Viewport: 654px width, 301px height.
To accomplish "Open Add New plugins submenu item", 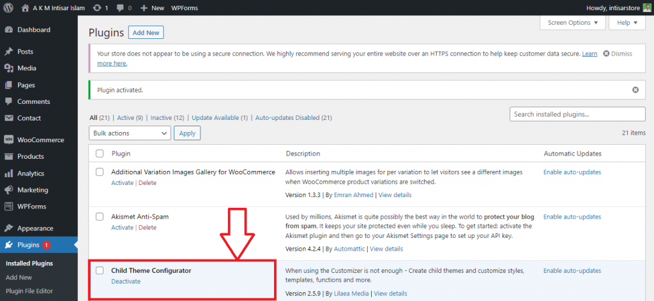I will click(x=19, y=277).
